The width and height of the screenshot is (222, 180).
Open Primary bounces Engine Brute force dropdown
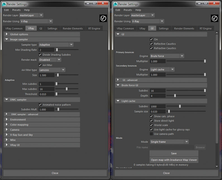coord(167,56)
